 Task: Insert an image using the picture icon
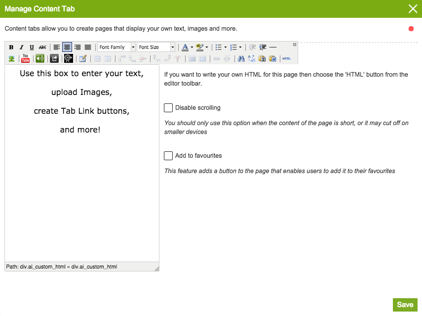click(x=11, y=58)
